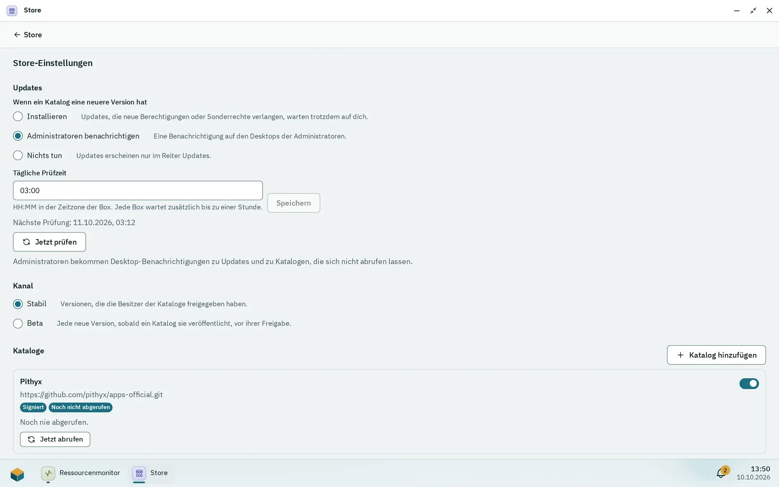Click the Store label in taskbar

coord(159,473)
